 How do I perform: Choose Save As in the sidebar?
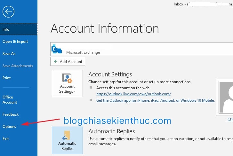click(x=9, y=54)
